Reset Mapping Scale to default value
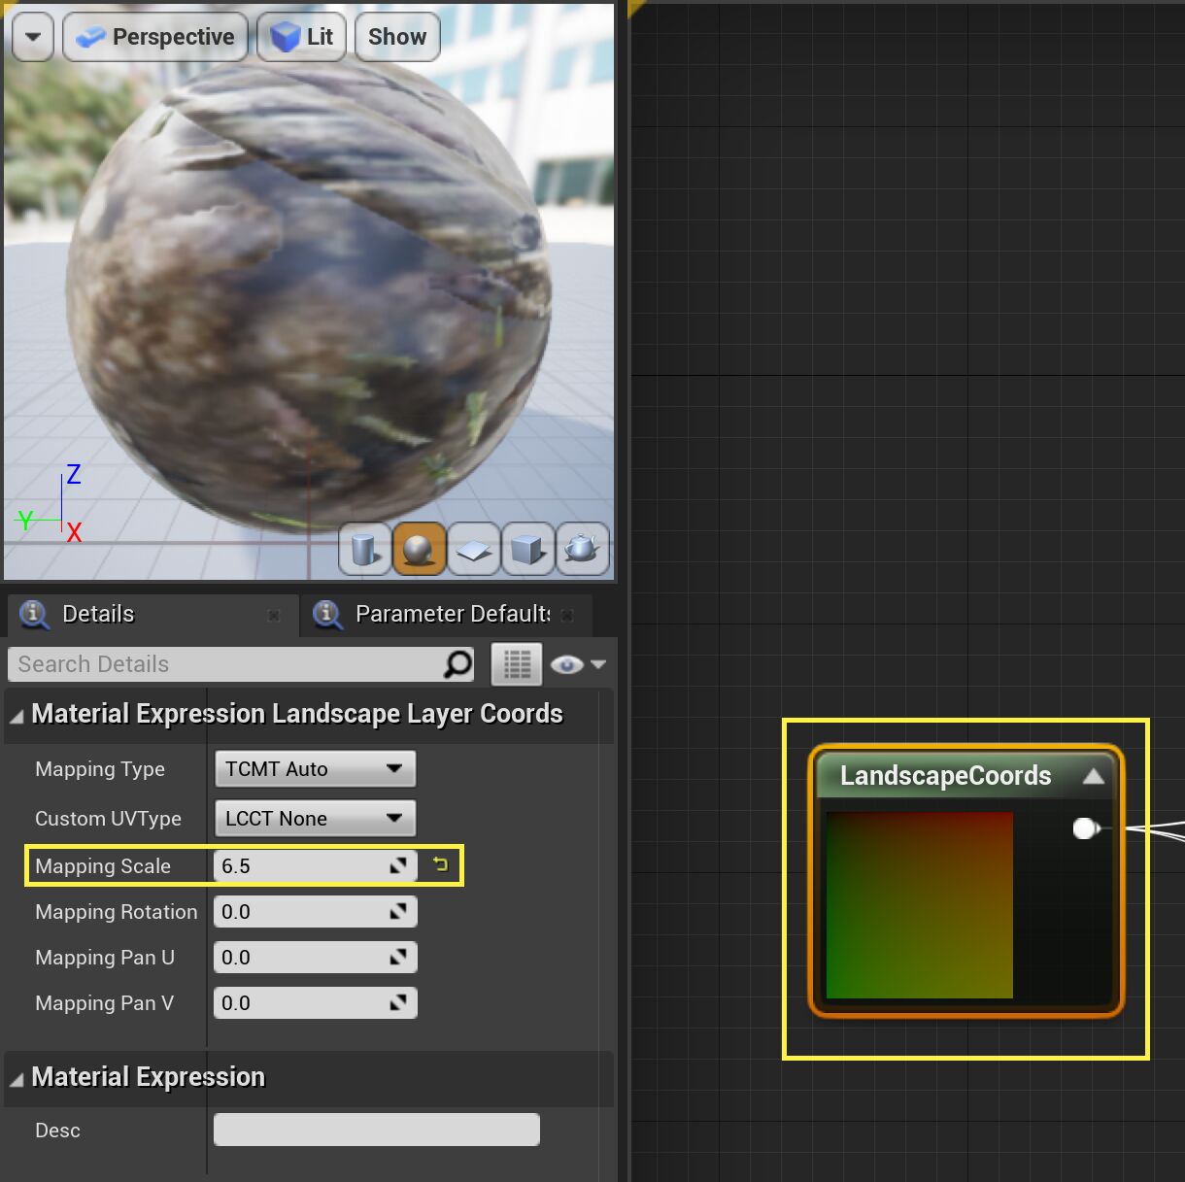1185x1182 pixels. (x=441, y=864)
